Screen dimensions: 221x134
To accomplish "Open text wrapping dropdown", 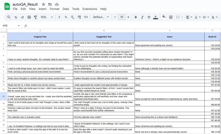I will [x=206, y=17].
